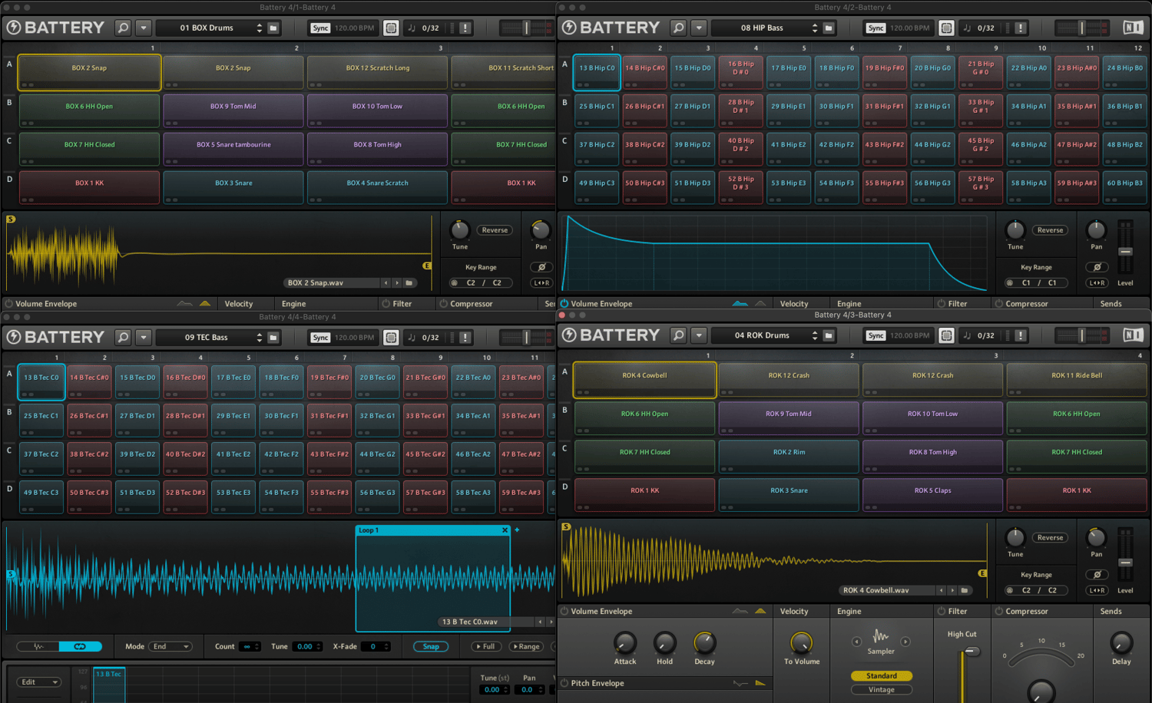Open search in the 01 BOX Drums window

tap(123, 28)
